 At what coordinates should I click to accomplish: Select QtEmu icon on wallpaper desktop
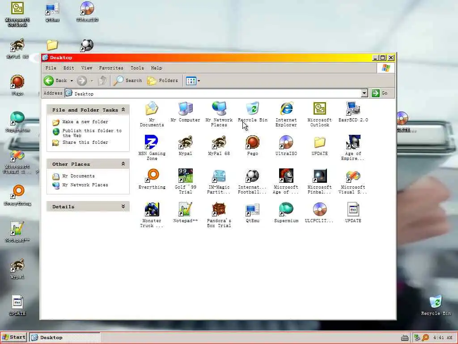tap(52, 12)
